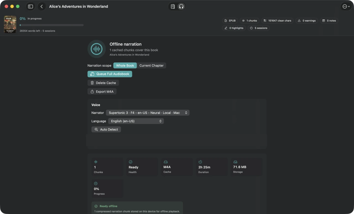Image resolution: width=354 pixels, height=214 pixels.
Task: Click the 5 sessions badge
Action: [259, 28]
